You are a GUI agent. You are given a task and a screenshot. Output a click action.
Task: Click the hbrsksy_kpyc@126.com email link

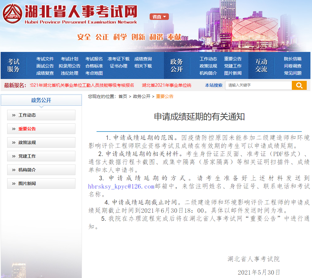(121, 186)
